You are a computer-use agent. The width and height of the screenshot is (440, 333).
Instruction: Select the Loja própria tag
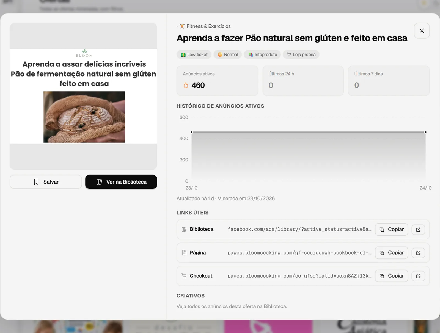pyautogui.click(x=301, y=55)
